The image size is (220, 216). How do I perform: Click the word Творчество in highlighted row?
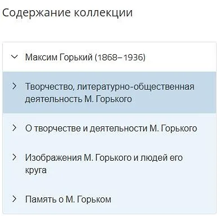[49, 87]
